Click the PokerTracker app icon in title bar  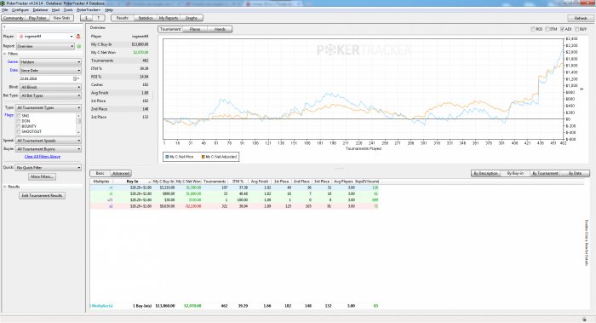click(x=3, y=3)
